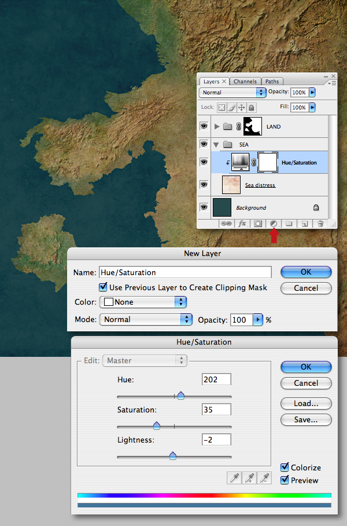Expand the LAND layer group
Viewport: 347px width, 526px height.
217,126
